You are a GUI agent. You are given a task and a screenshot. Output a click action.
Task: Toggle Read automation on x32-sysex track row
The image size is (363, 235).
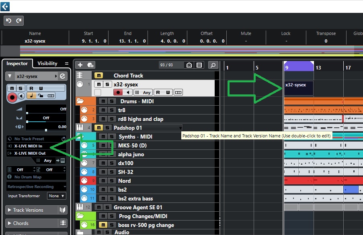(158, 92)
